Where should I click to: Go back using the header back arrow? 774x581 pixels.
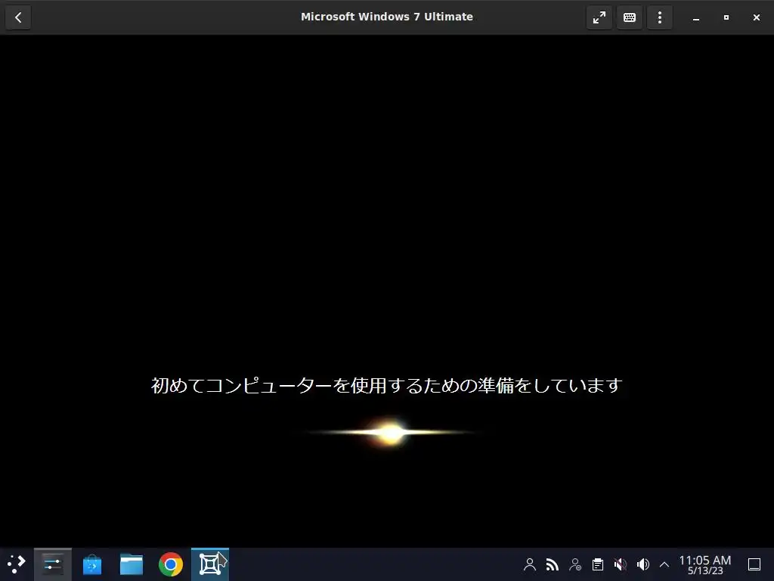[18, 17]
